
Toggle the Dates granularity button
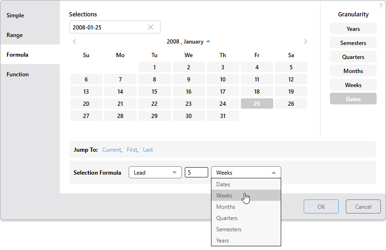pyautogui.click(x=353, y=99)
